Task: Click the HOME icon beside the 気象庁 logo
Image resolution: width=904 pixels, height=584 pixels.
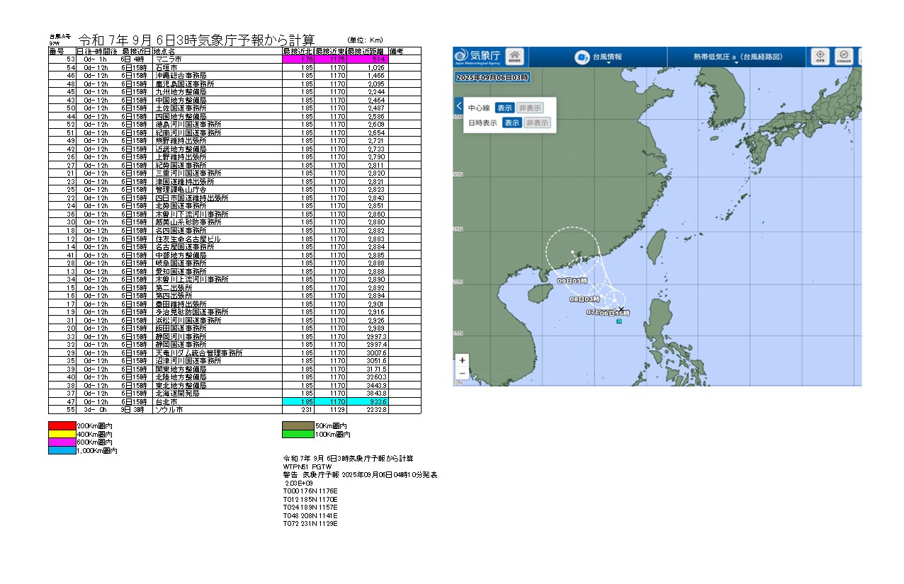Action: click(515, 57)
